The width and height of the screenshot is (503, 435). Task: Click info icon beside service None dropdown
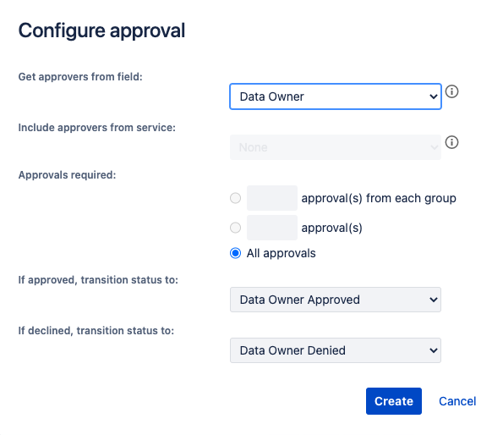point(451,142)
